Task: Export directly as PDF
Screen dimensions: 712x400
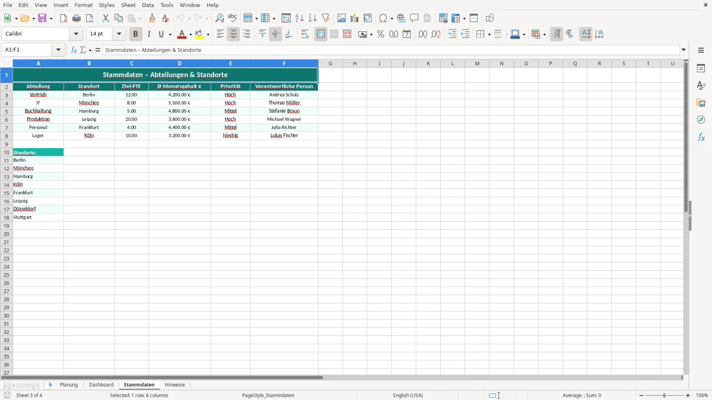Action: click(63, 18)
